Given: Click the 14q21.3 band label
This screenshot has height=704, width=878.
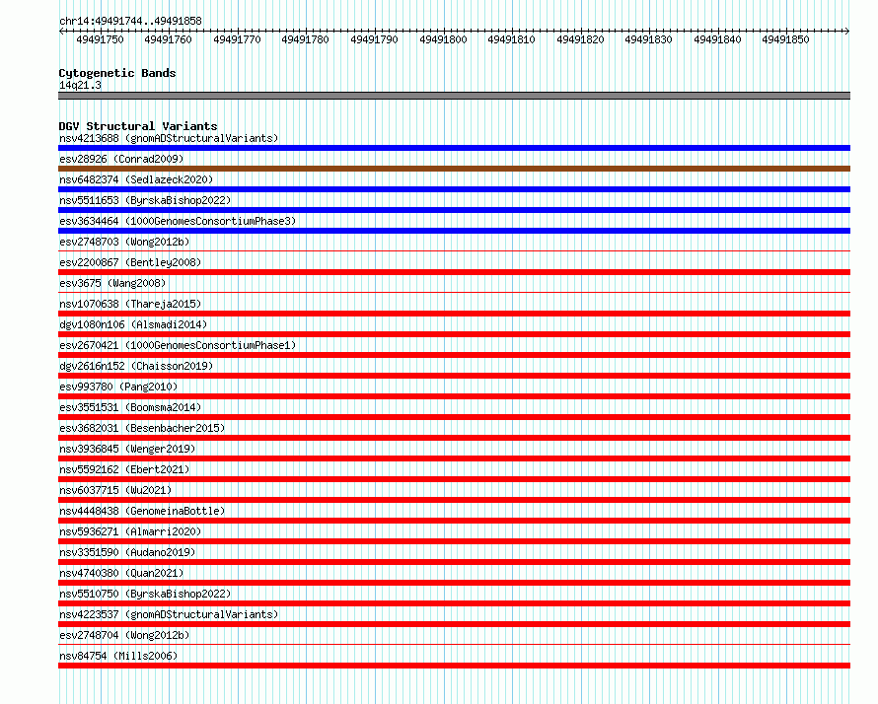Looking at the screenshot, I should click(80, 85).
